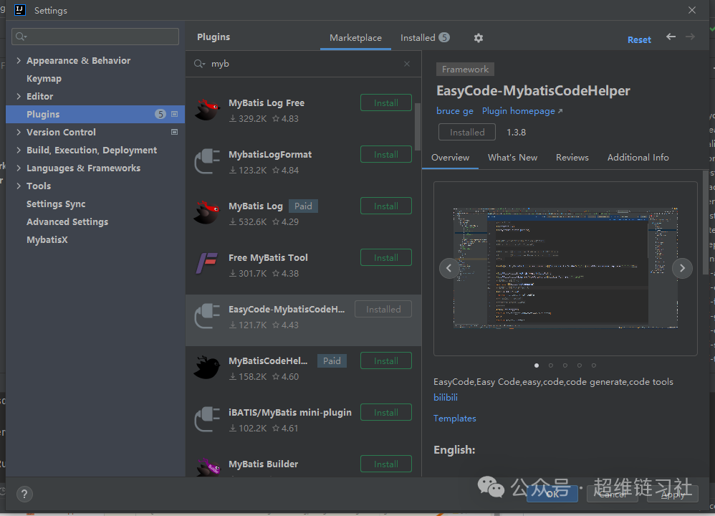Click Reset link

(639, 39)
